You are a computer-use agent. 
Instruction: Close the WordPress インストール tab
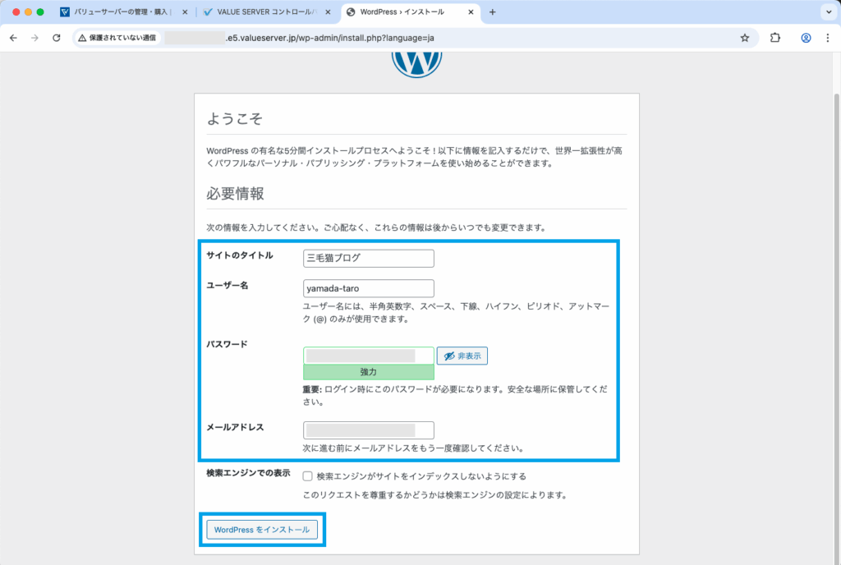click(x=471, y=12)
